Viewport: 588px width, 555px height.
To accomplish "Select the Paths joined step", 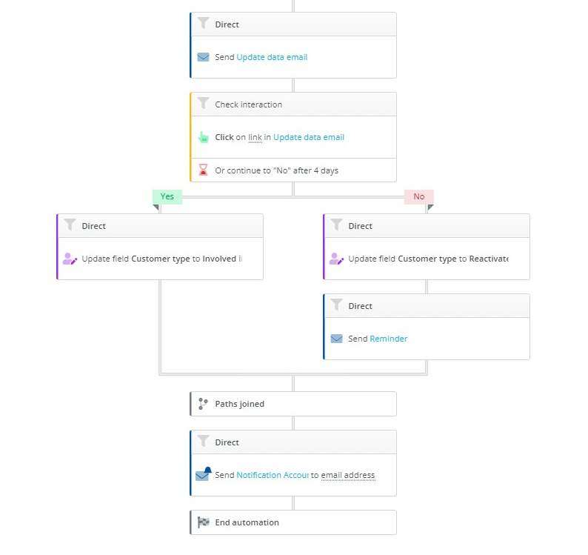I will coord(293,404).
